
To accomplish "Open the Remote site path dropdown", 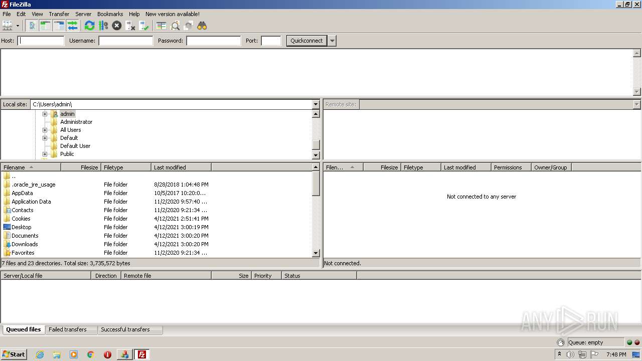I will [x=637, y=104].
